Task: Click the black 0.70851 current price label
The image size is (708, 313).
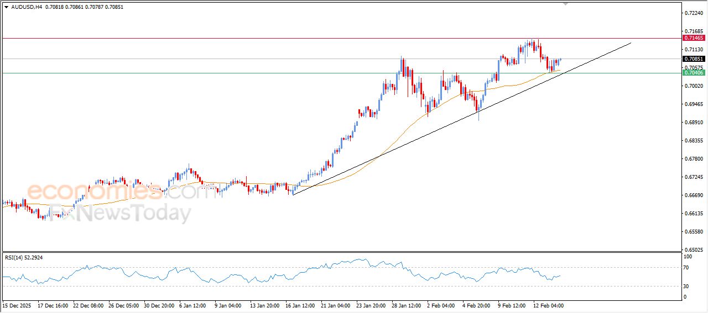Action: tap(693, 59)
